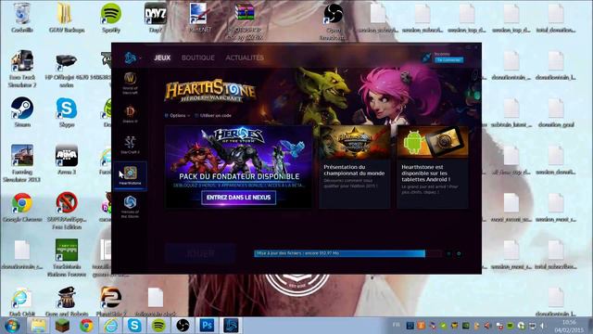This screenshot has height=334, width=593.
Task: Select Hearthstone in the games sidebar
Action: pyautogui.click(x=130, y=175)
